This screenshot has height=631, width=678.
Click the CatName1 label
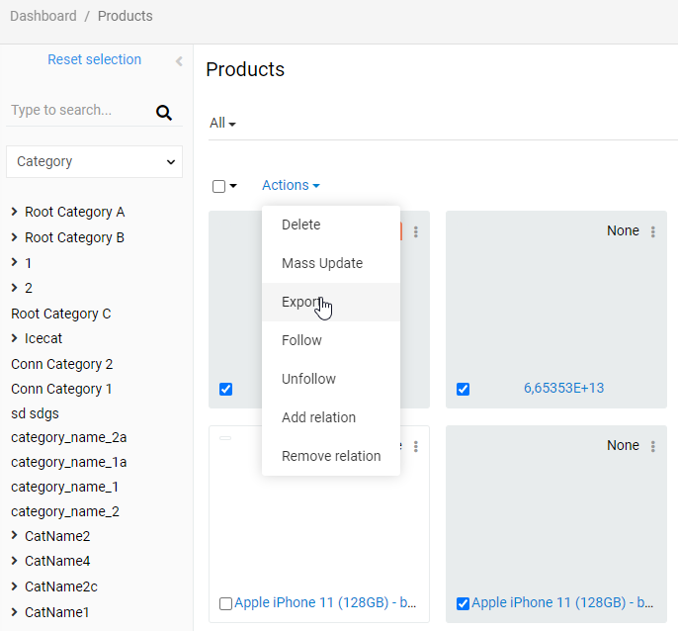56,612
